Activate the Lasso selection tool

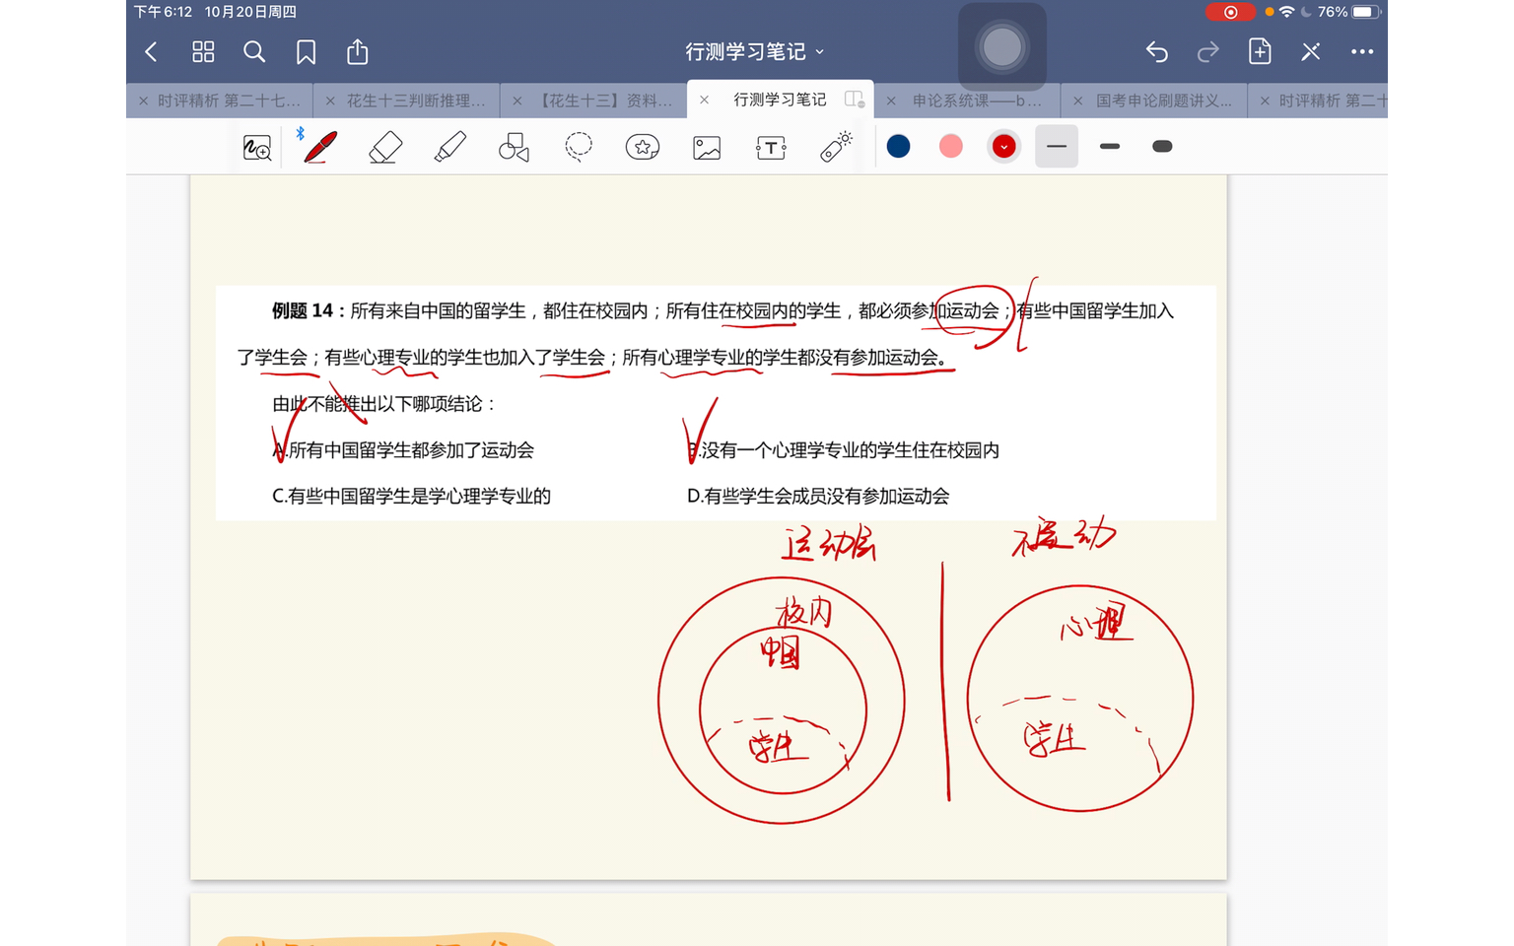point(578,146)
